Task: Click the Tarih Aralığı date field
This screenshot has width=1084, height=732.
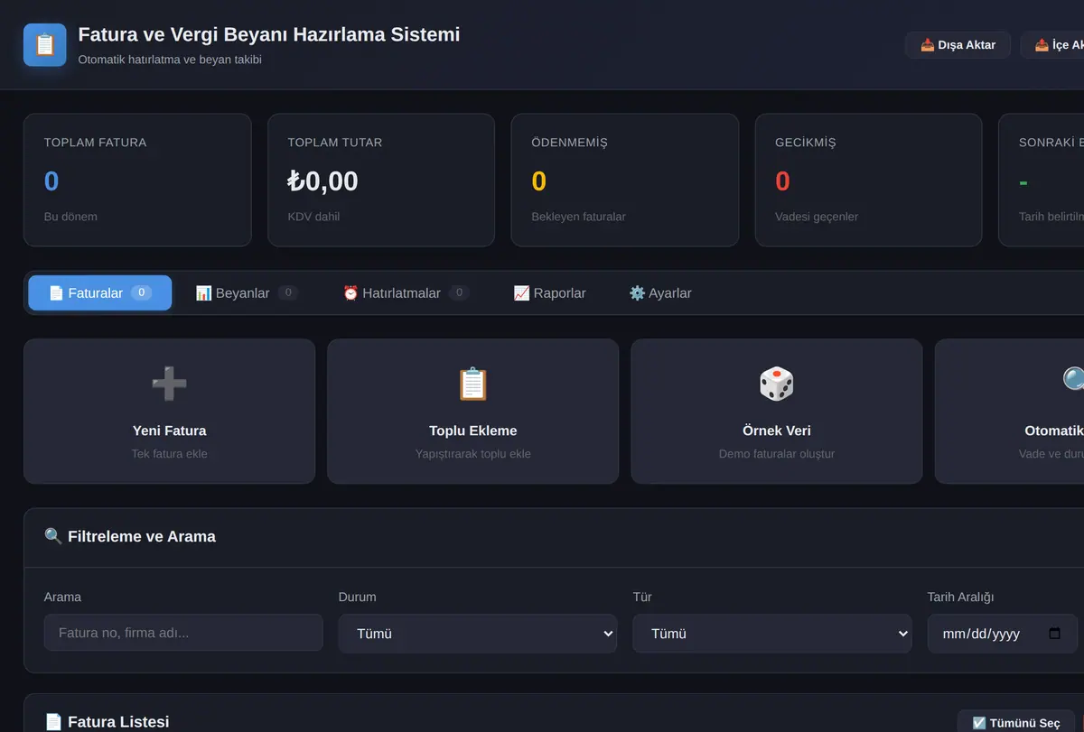Action: coord(1003,634)
